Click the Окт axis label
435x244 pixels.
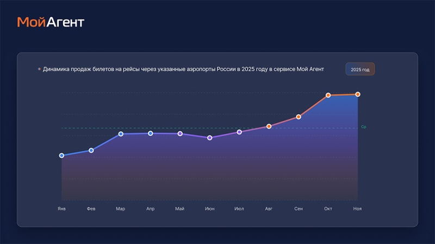pyautogui.click(x=328, y=208)
